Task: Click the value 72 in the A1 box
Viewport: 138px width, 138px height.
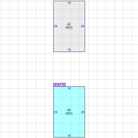Action: coord(63,85)
